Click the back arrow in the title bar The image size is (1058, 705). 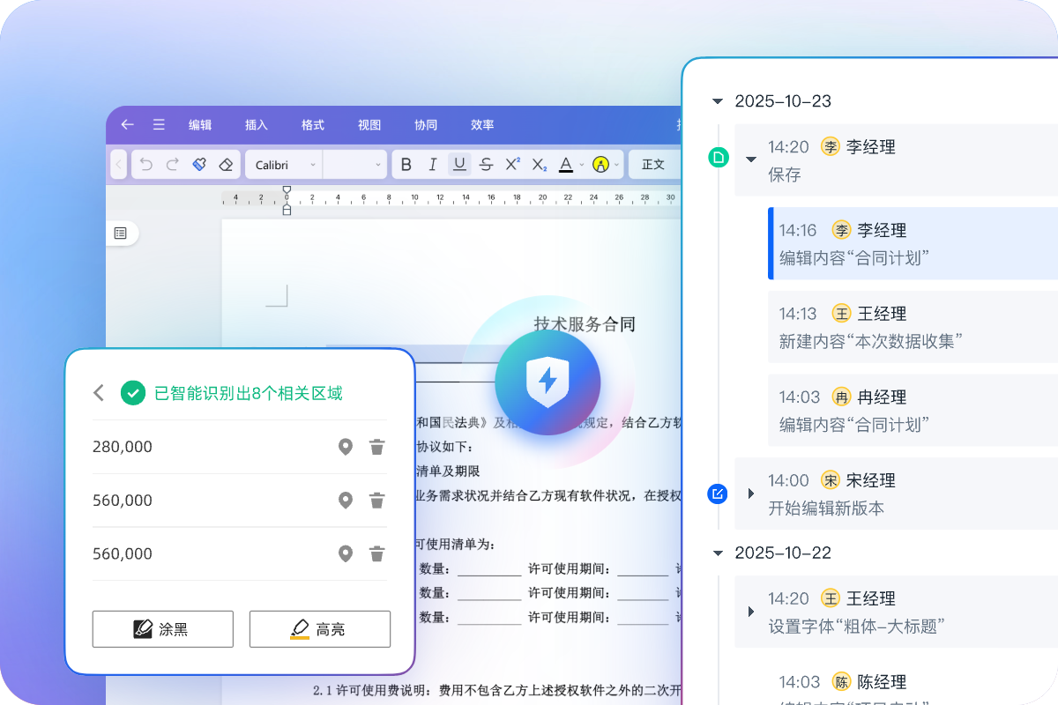click(128, 125)
